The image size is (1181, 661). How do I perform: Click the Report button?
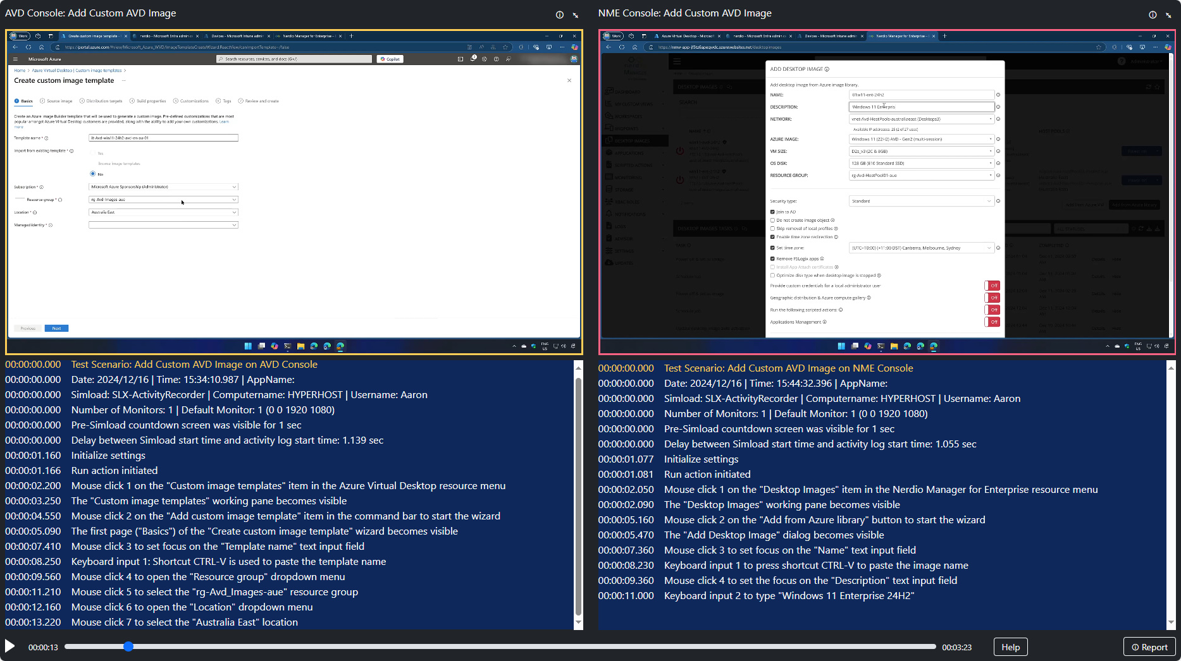1149,647
